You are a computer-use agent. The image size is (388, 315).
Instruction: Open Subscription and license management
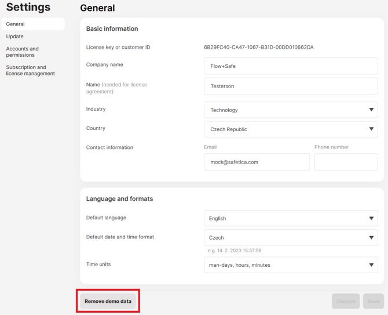pyautogui.click(x=30, y=70)
